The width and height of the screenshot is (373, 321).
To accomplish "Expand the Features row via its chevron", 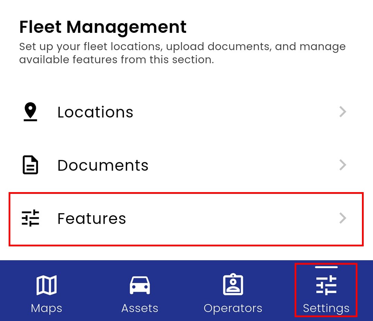I will coord(343,218).
